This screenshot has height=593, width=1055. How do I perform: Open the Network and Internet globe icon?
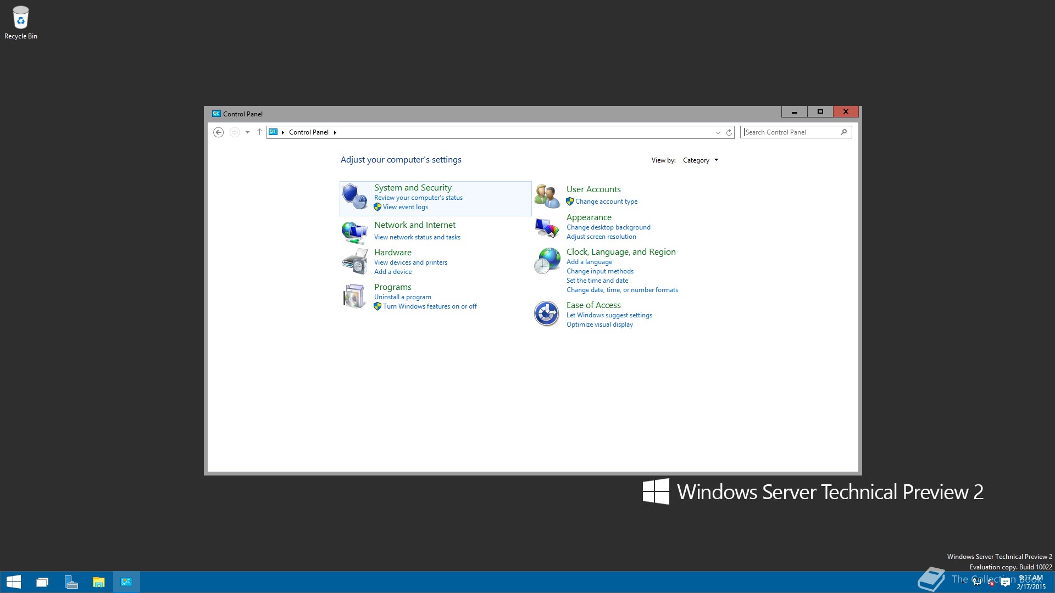click(x=354, y=232)
